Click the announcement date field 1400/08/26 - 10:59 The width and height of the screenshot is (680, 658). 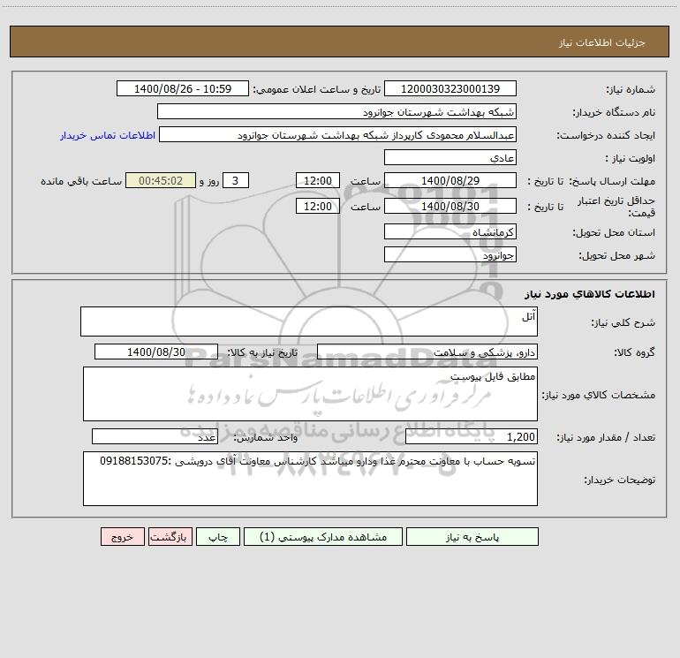click(183, 88)
